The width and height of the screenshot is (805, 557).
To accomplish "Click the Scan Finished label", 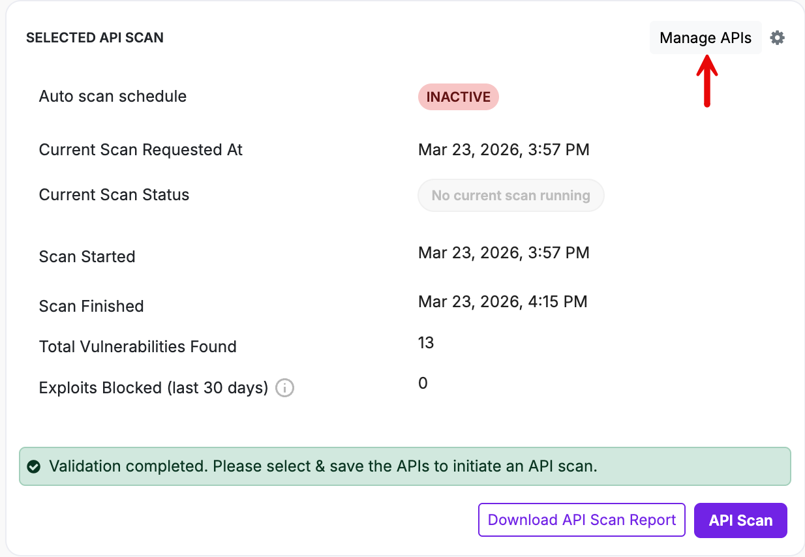I will pyautogui.click(x=91, y=307).
